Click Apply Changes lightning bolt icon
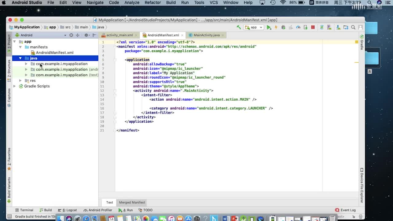Viewport: 393px width, 221px height. [x=276, y=27]
